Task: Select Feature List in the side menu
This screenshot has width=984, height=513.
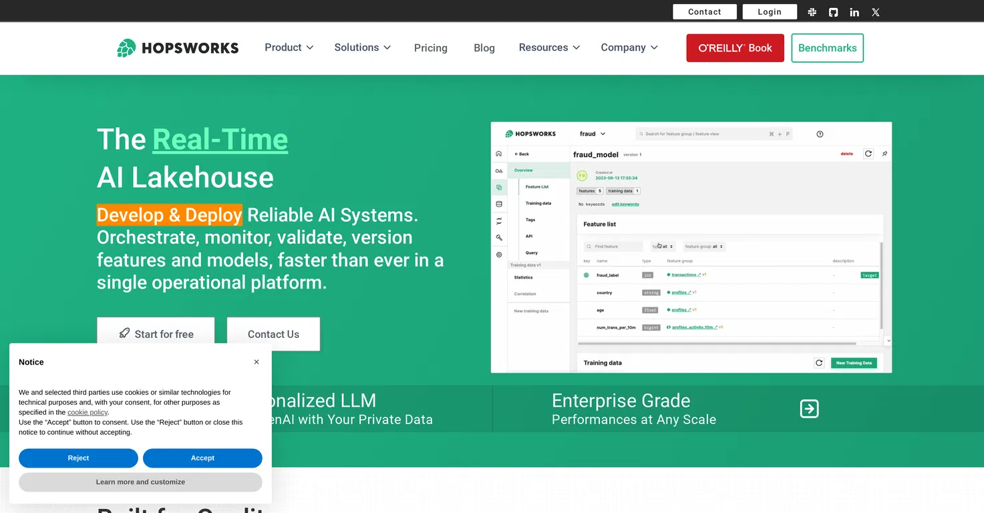Action: (x=537, y=187)
